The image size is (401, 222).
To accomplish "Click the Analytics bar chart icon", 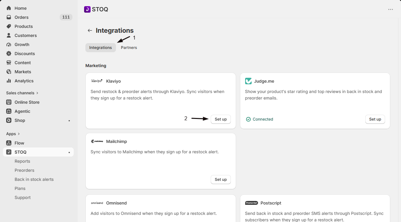I will pos(9,81).
